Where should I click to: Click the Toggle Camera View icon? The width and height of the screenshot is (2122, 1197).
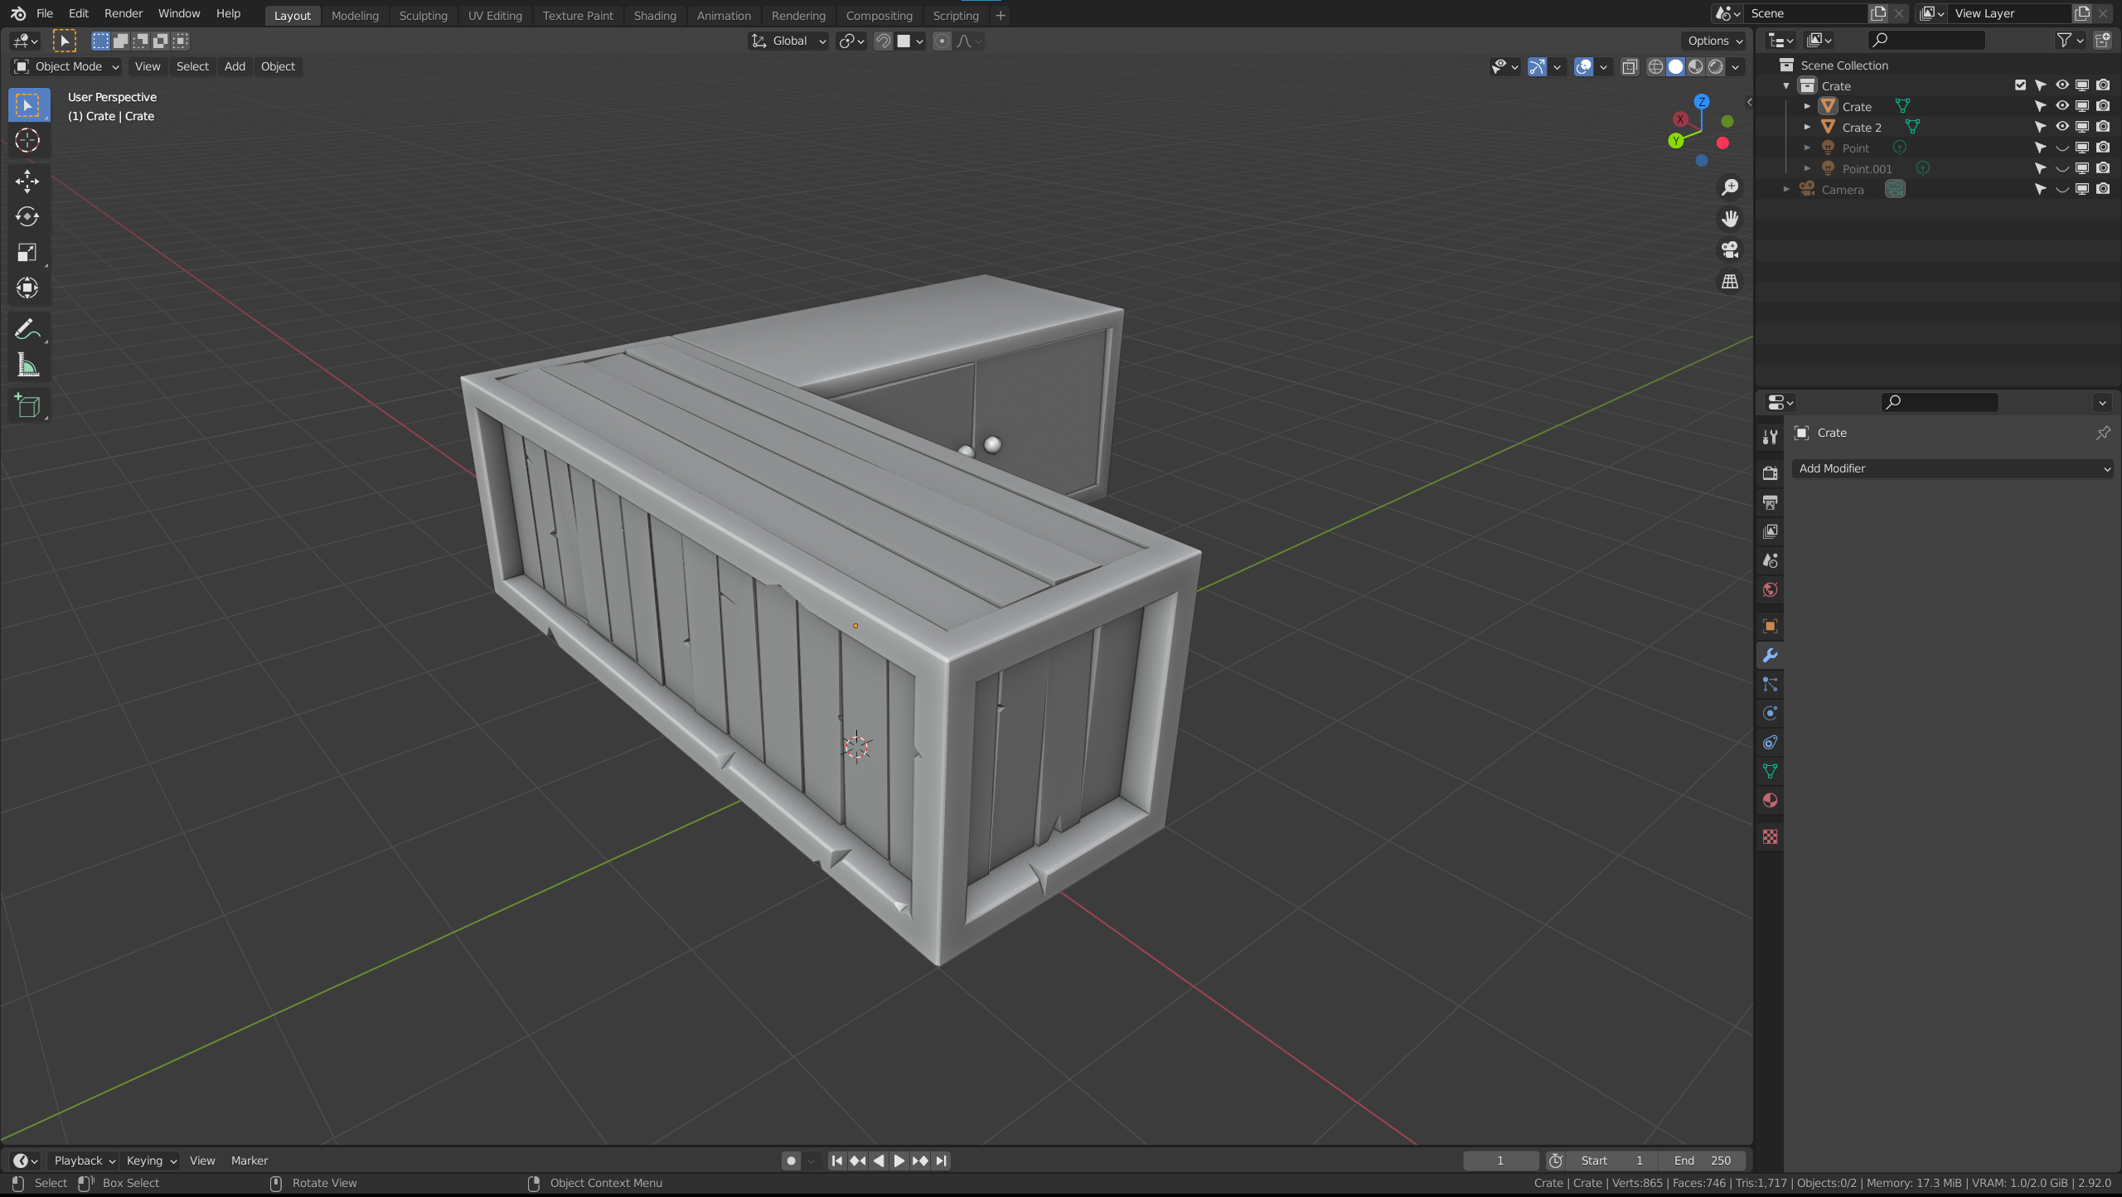coord(1730,250)
